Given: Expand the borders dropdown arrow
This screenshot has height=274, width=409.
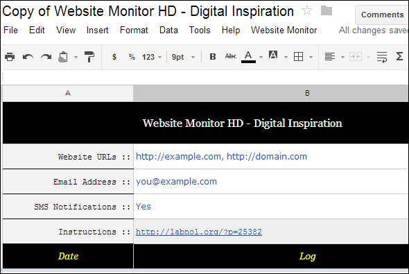Looking at the screenshot, I should 311,57.
